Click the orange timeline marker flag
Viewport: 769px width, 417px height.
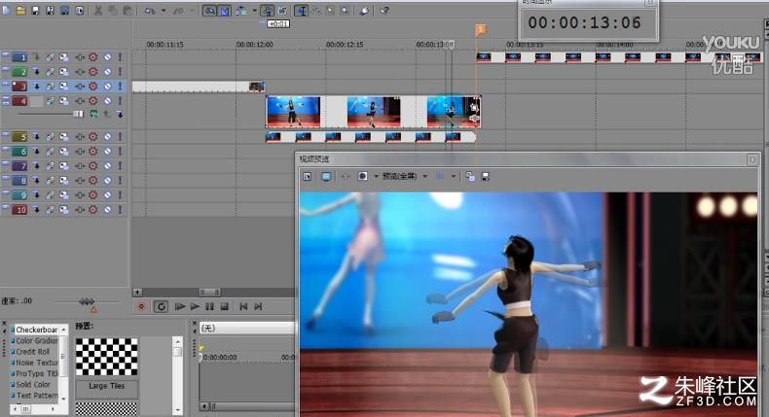pos(481,30)
